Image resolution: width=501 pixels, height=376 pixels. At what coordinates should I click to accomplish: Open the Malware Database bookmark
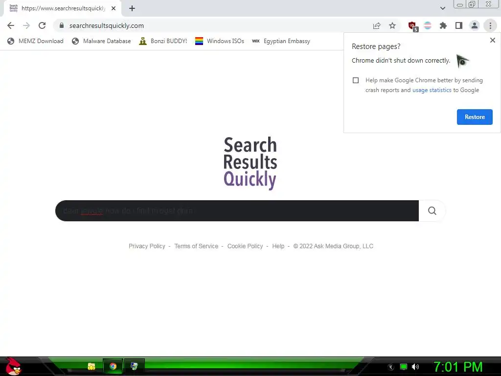pos(101,41)
